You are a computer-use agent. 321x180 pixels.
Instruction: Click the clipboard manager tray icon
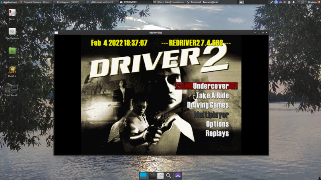pyautogui.click(x=289, y=2)
